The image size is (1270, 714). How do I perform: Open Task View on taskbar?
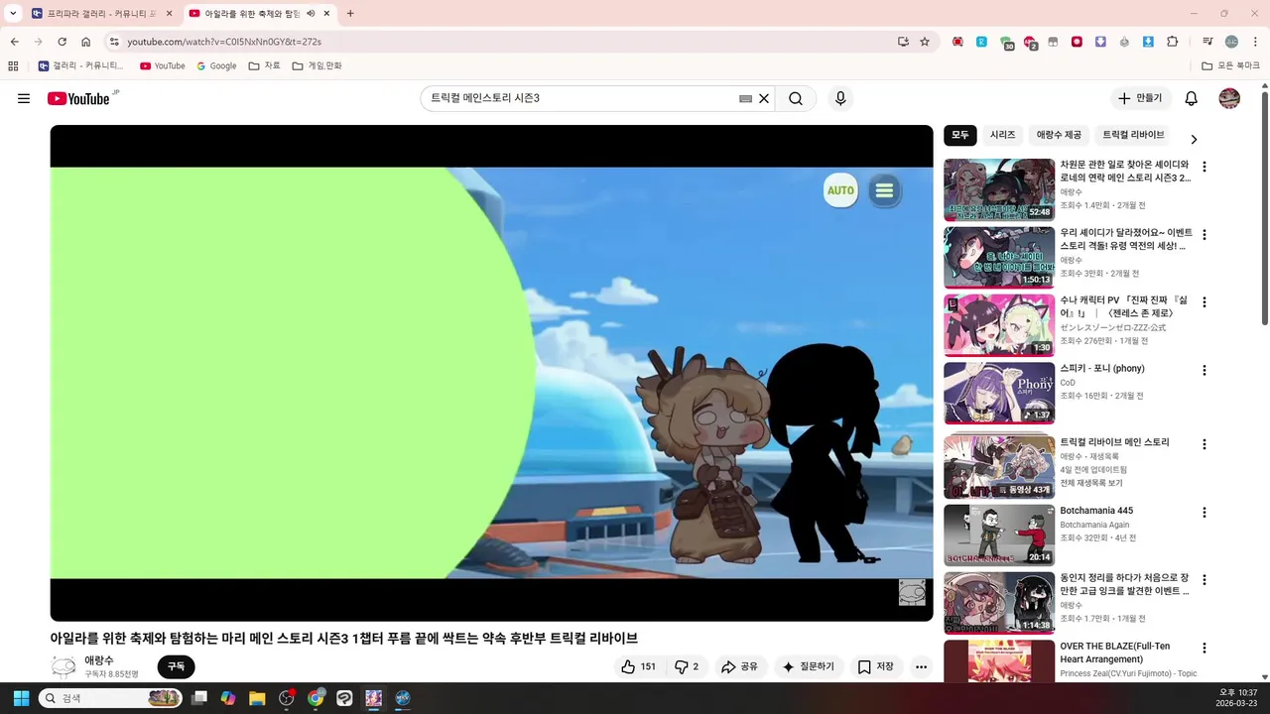(199, 698)
